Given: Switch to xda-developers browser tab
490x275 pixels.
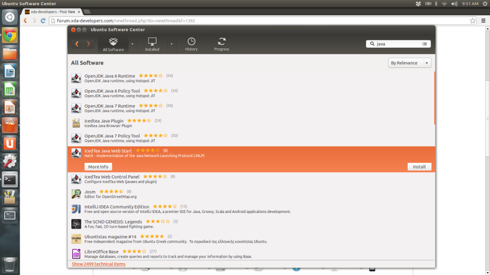Looking at the screenshot, I should 52,11.
